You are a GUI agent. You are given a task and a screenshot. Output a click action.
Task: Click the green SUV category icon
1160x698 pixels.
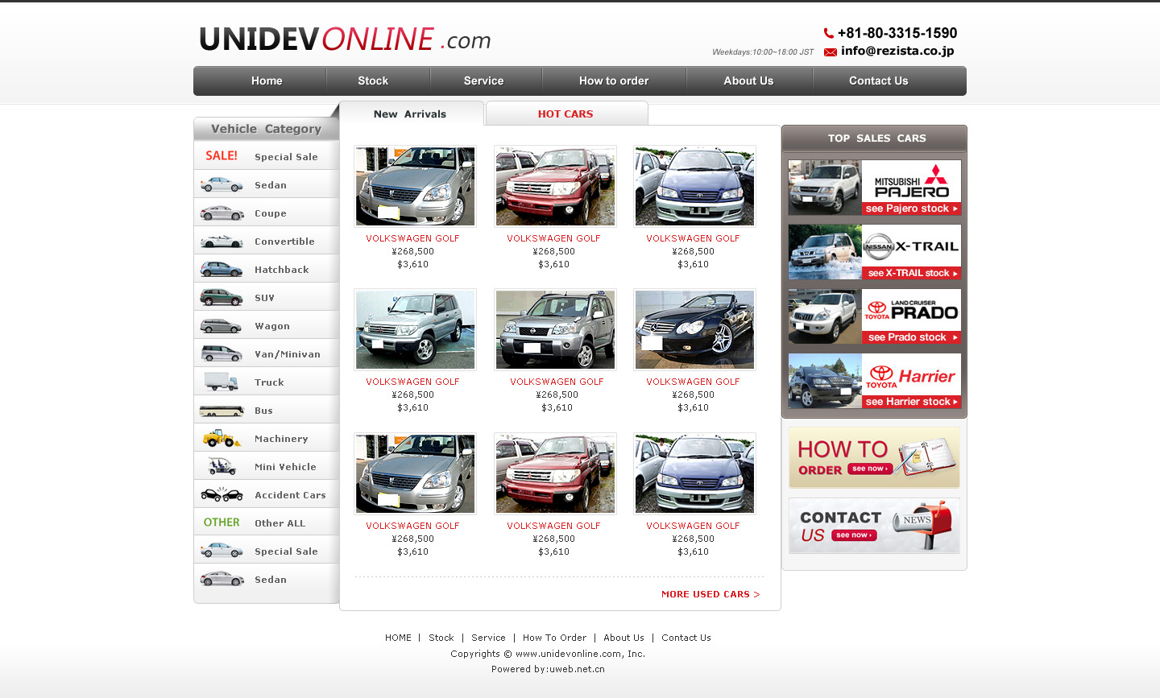point(222,297)
